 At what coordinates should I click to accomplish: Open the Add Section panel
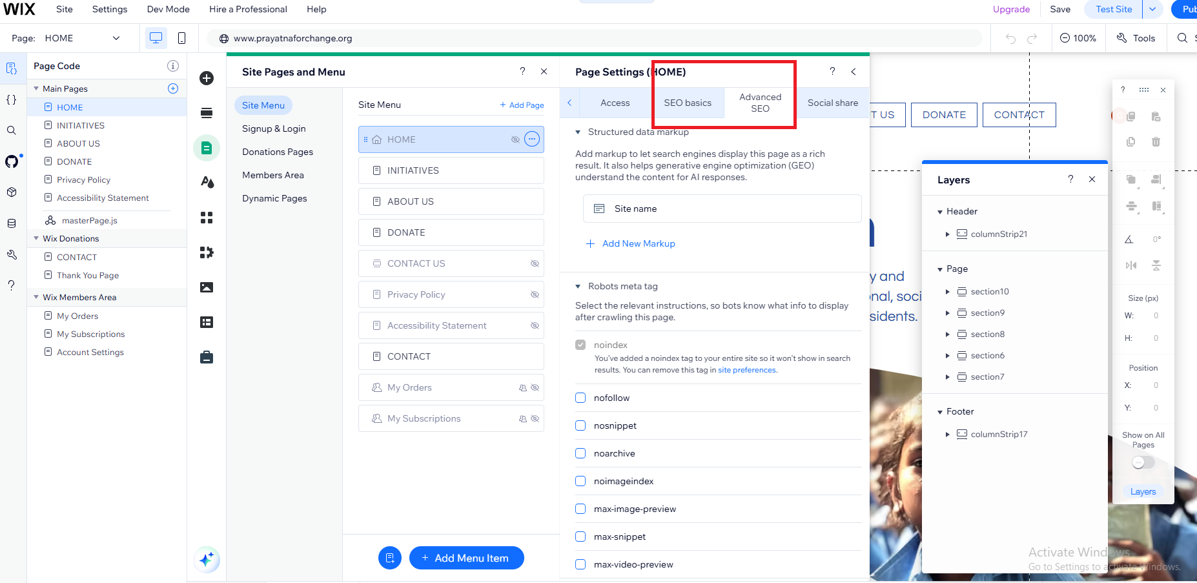pos(207,113)
